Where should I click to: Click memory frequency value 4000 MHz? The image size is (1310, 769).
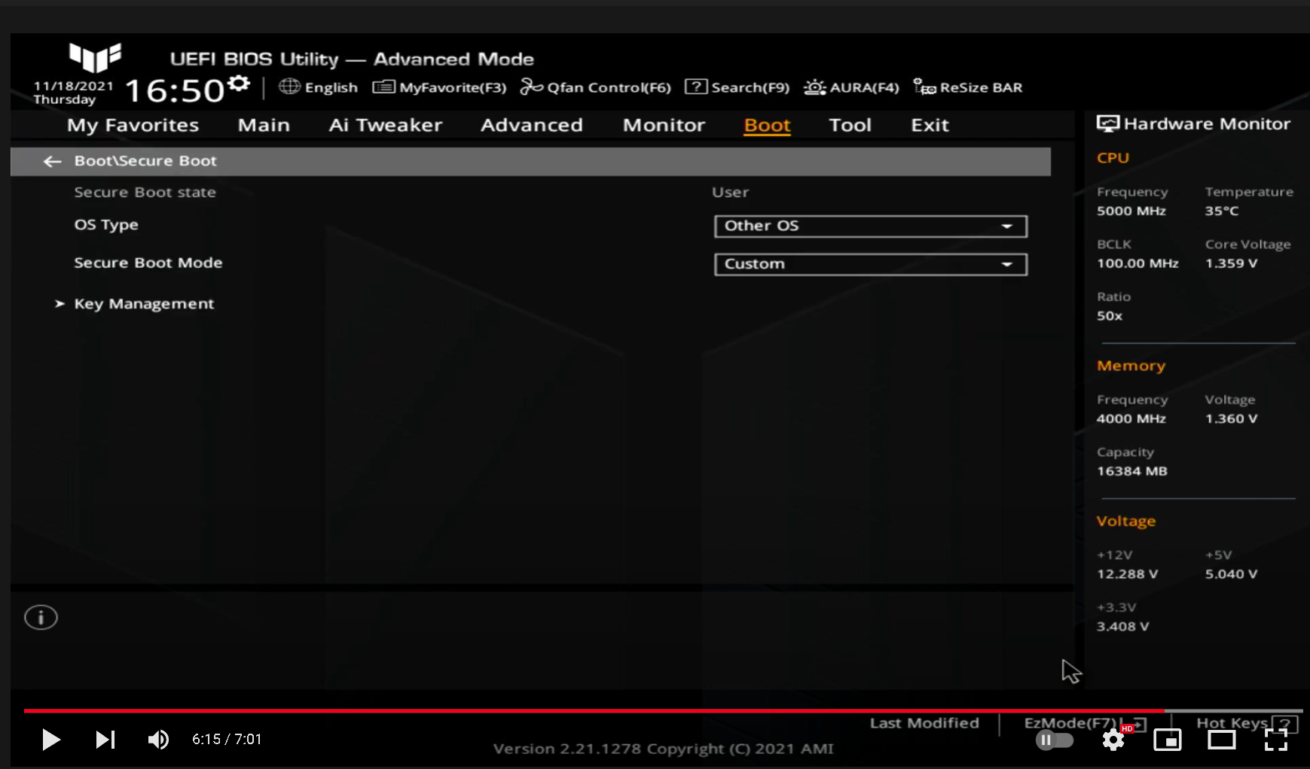pos(1131,418)
